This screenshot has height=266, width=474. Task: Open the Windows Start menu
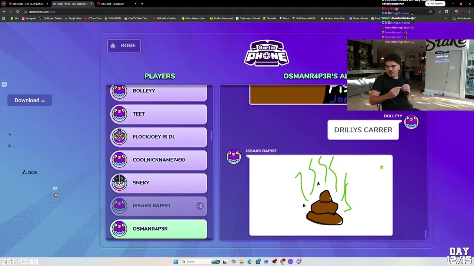tap(176, 262)
